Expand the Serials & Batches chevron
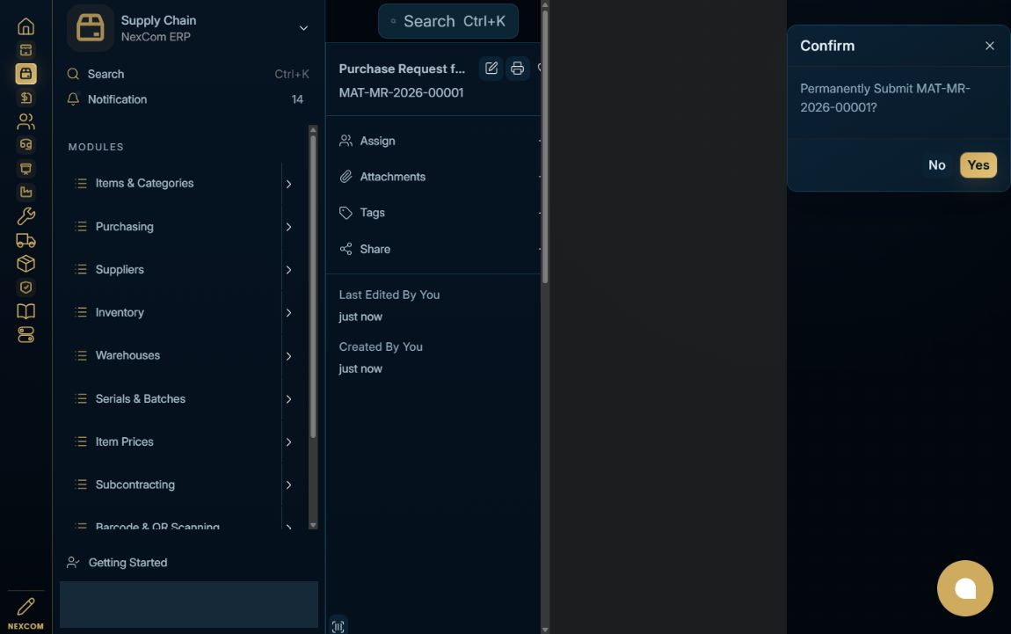The image size is (1011, 634). pos(289,399)
